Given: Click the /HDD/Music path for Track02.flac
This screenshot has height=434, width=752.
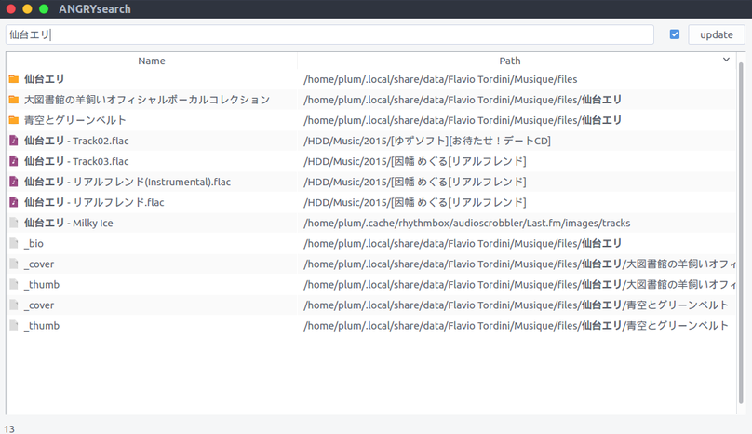Looking at the screenshot, I should (427, 141).
